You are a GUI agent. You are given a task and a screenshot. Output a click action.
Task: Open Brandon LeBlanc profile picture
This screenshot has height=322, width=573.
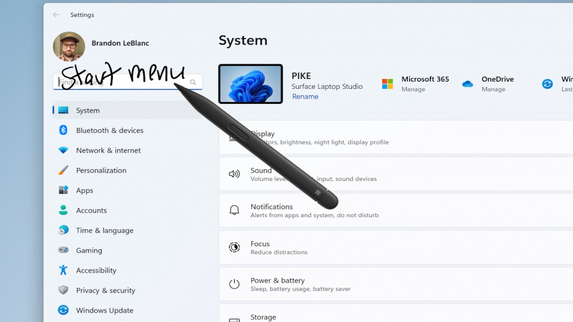coord(69,46)
